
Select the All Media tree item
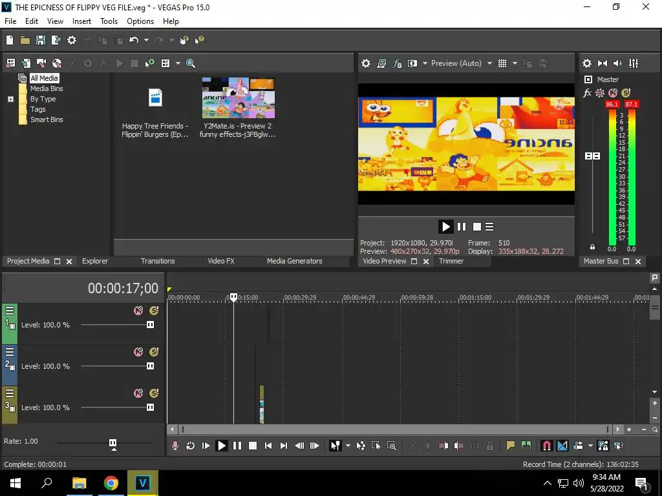tap(44, 78)
